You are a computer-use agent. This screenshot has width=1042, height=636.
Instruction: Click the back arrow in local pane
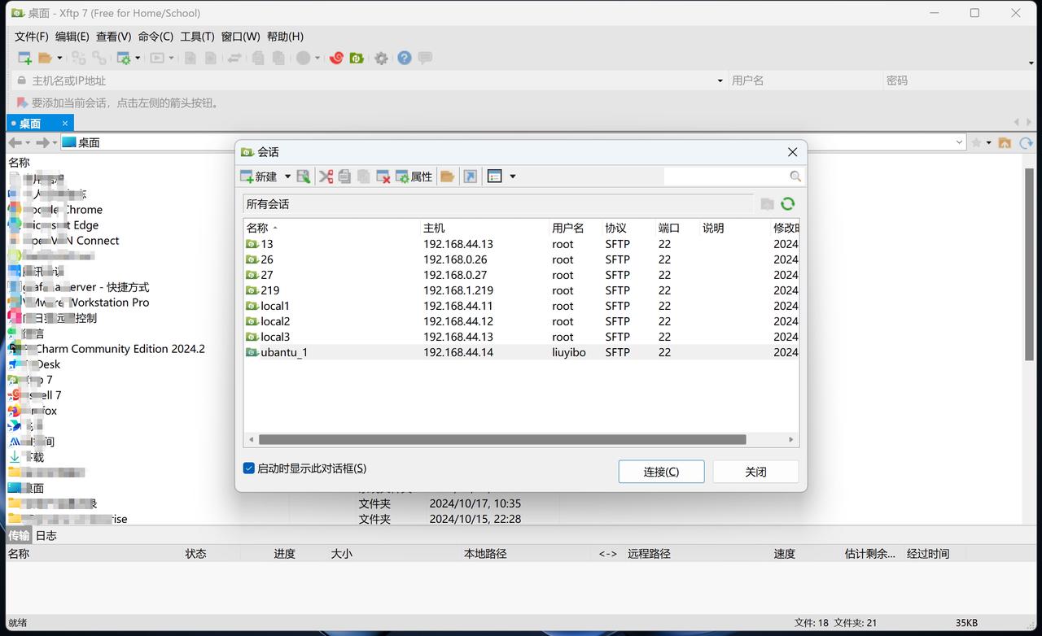click(15, 142)
